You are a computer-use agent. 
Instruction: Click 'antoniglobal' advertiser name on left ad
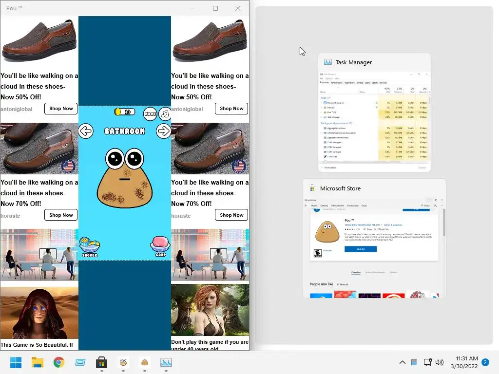click(x=17, y=109)
